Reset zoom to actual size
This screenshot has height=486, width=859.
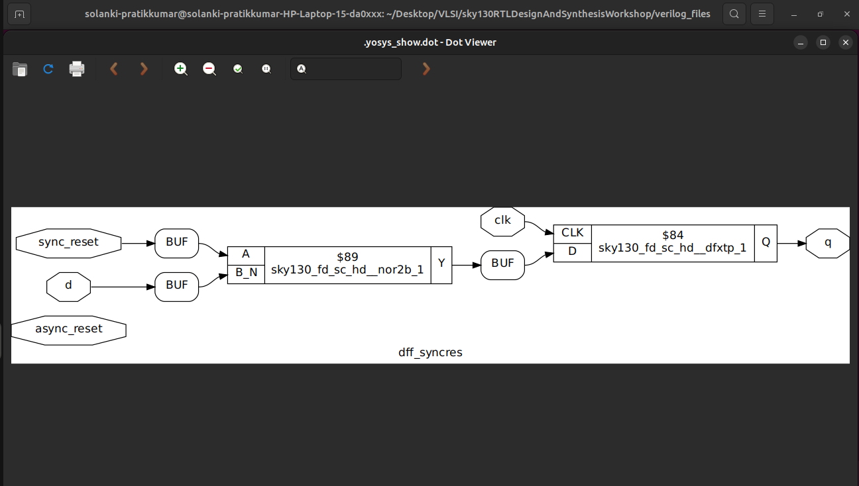pyautogui.click(x=266, y=69)
